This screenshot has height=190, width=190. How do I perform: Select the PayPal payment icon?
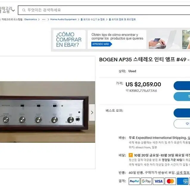[134, 181]
